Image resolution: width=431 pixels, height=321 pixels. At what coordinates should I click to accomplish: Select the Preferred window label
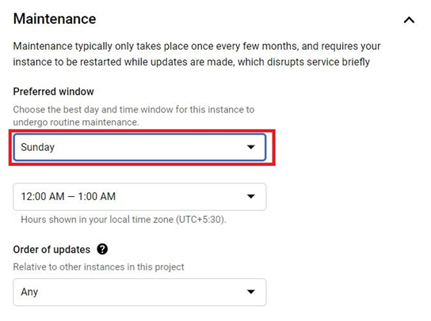(x=54, y=92)
